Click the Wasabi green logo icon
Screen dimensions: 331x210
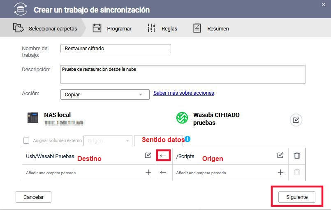click(x=182, y=118)
